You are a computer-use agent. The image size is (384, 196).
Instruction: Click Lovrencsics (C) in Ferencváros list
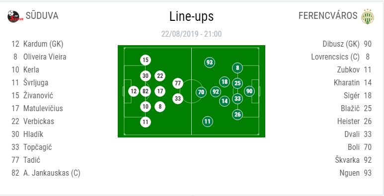click(x=335, y=57)
